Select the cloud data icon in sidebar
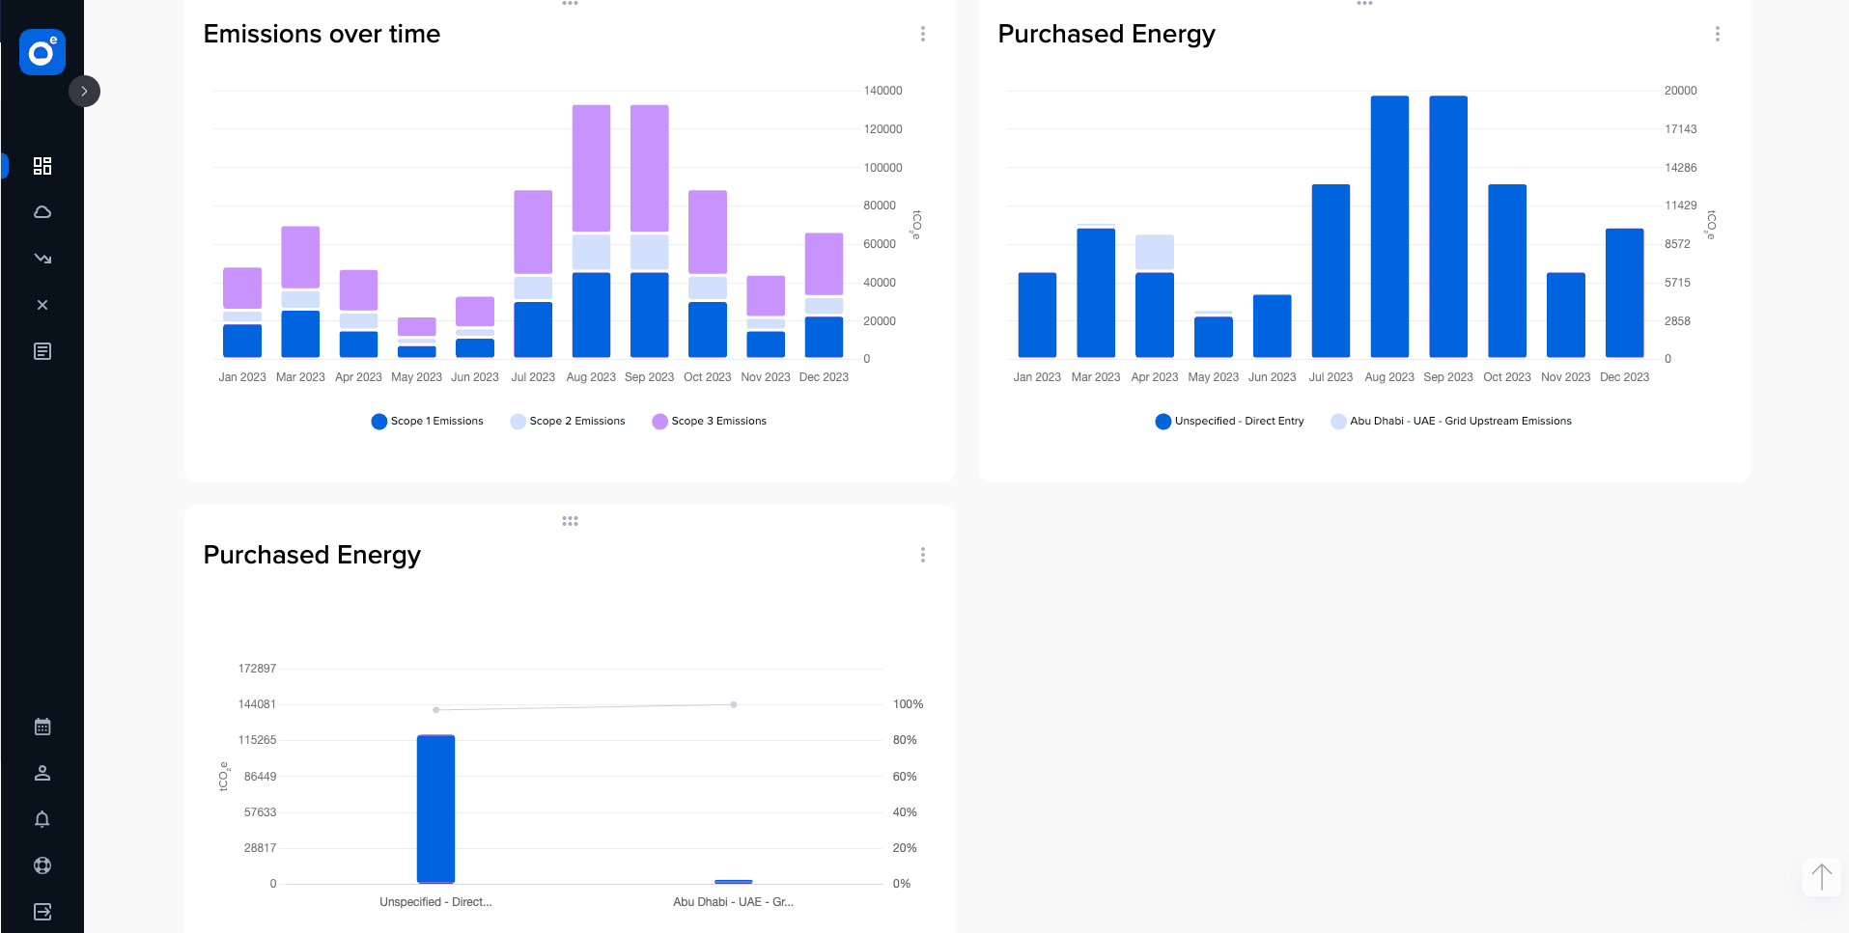 [42, 211]
